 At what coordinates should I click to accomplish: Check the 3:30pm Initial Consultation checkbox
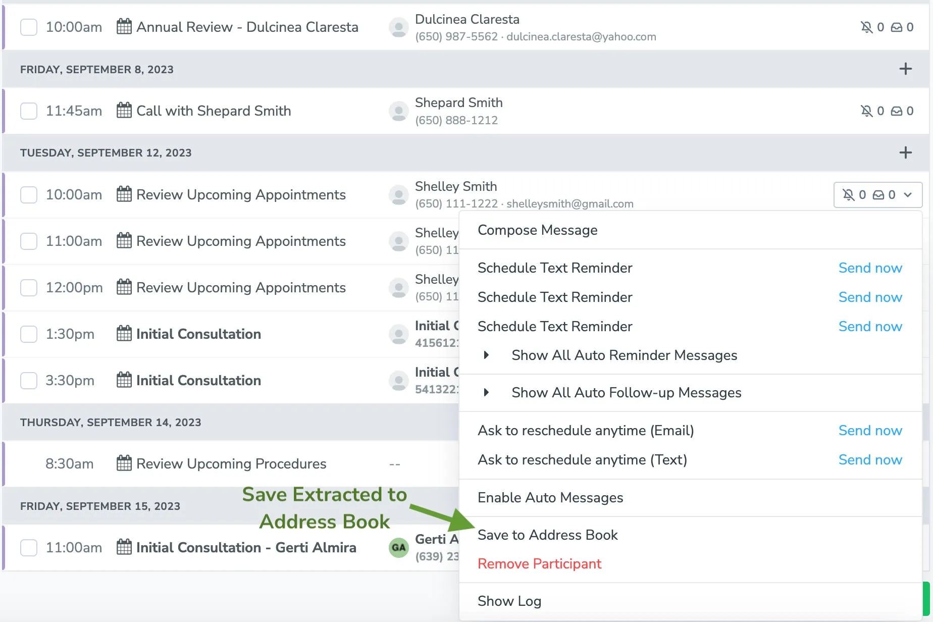pyautogui.click(x=29, y=380)
